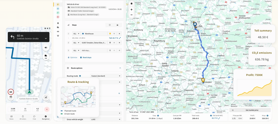278x124 pixels.
Task: Open the Routing mode Fastest dropdown
Action: click(x=106, y=76)
